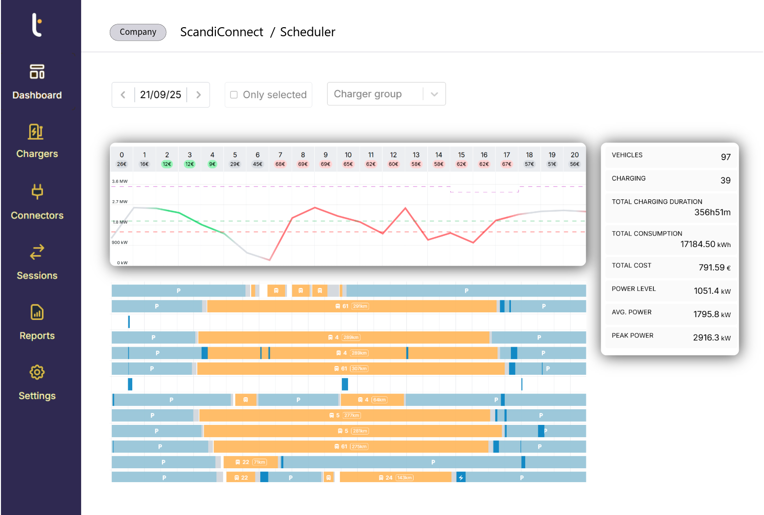Click the Reports label in sidebar
Image resolution: width=764 pixels, height=515 pixels.
(x=37, y=336)
